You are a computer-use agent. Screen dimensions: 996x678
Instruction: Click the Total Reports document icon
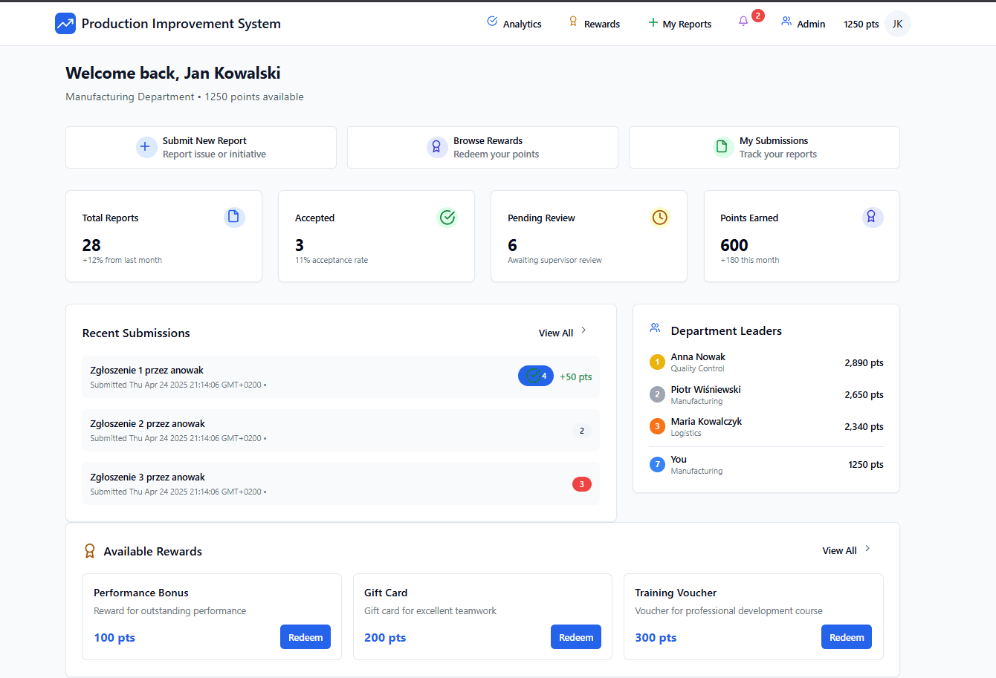(x=234, y=217)
